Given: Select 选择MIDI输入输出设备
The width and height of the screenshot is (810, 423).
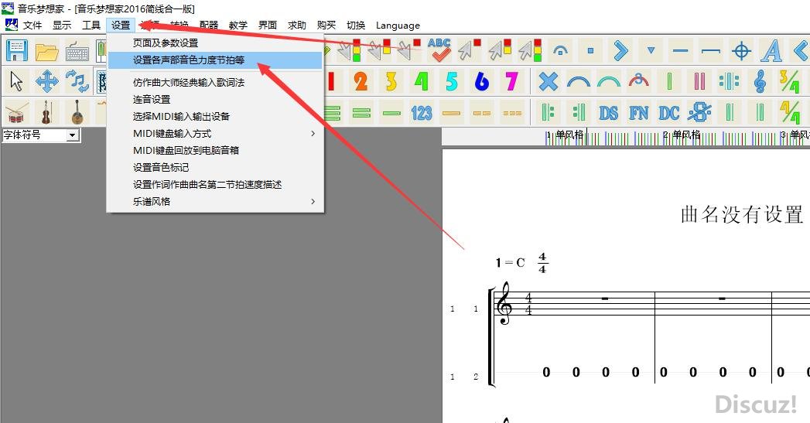Looking at the screenshot, I should click(x=215, y=116).
